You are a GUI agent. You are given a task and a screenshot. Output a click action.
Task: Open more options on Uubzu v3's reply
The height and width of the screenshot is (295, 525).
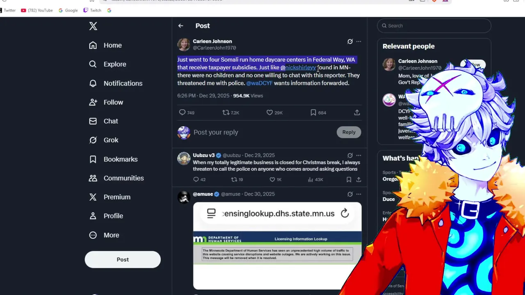358,155
